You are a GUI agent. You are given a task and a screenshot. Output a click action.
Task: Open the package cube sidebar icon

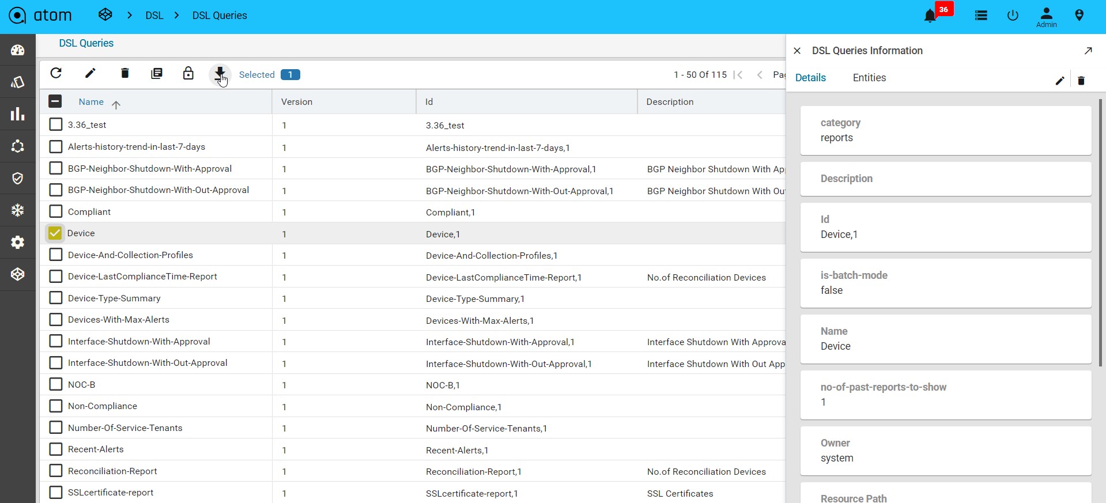[x=18, y=274]
